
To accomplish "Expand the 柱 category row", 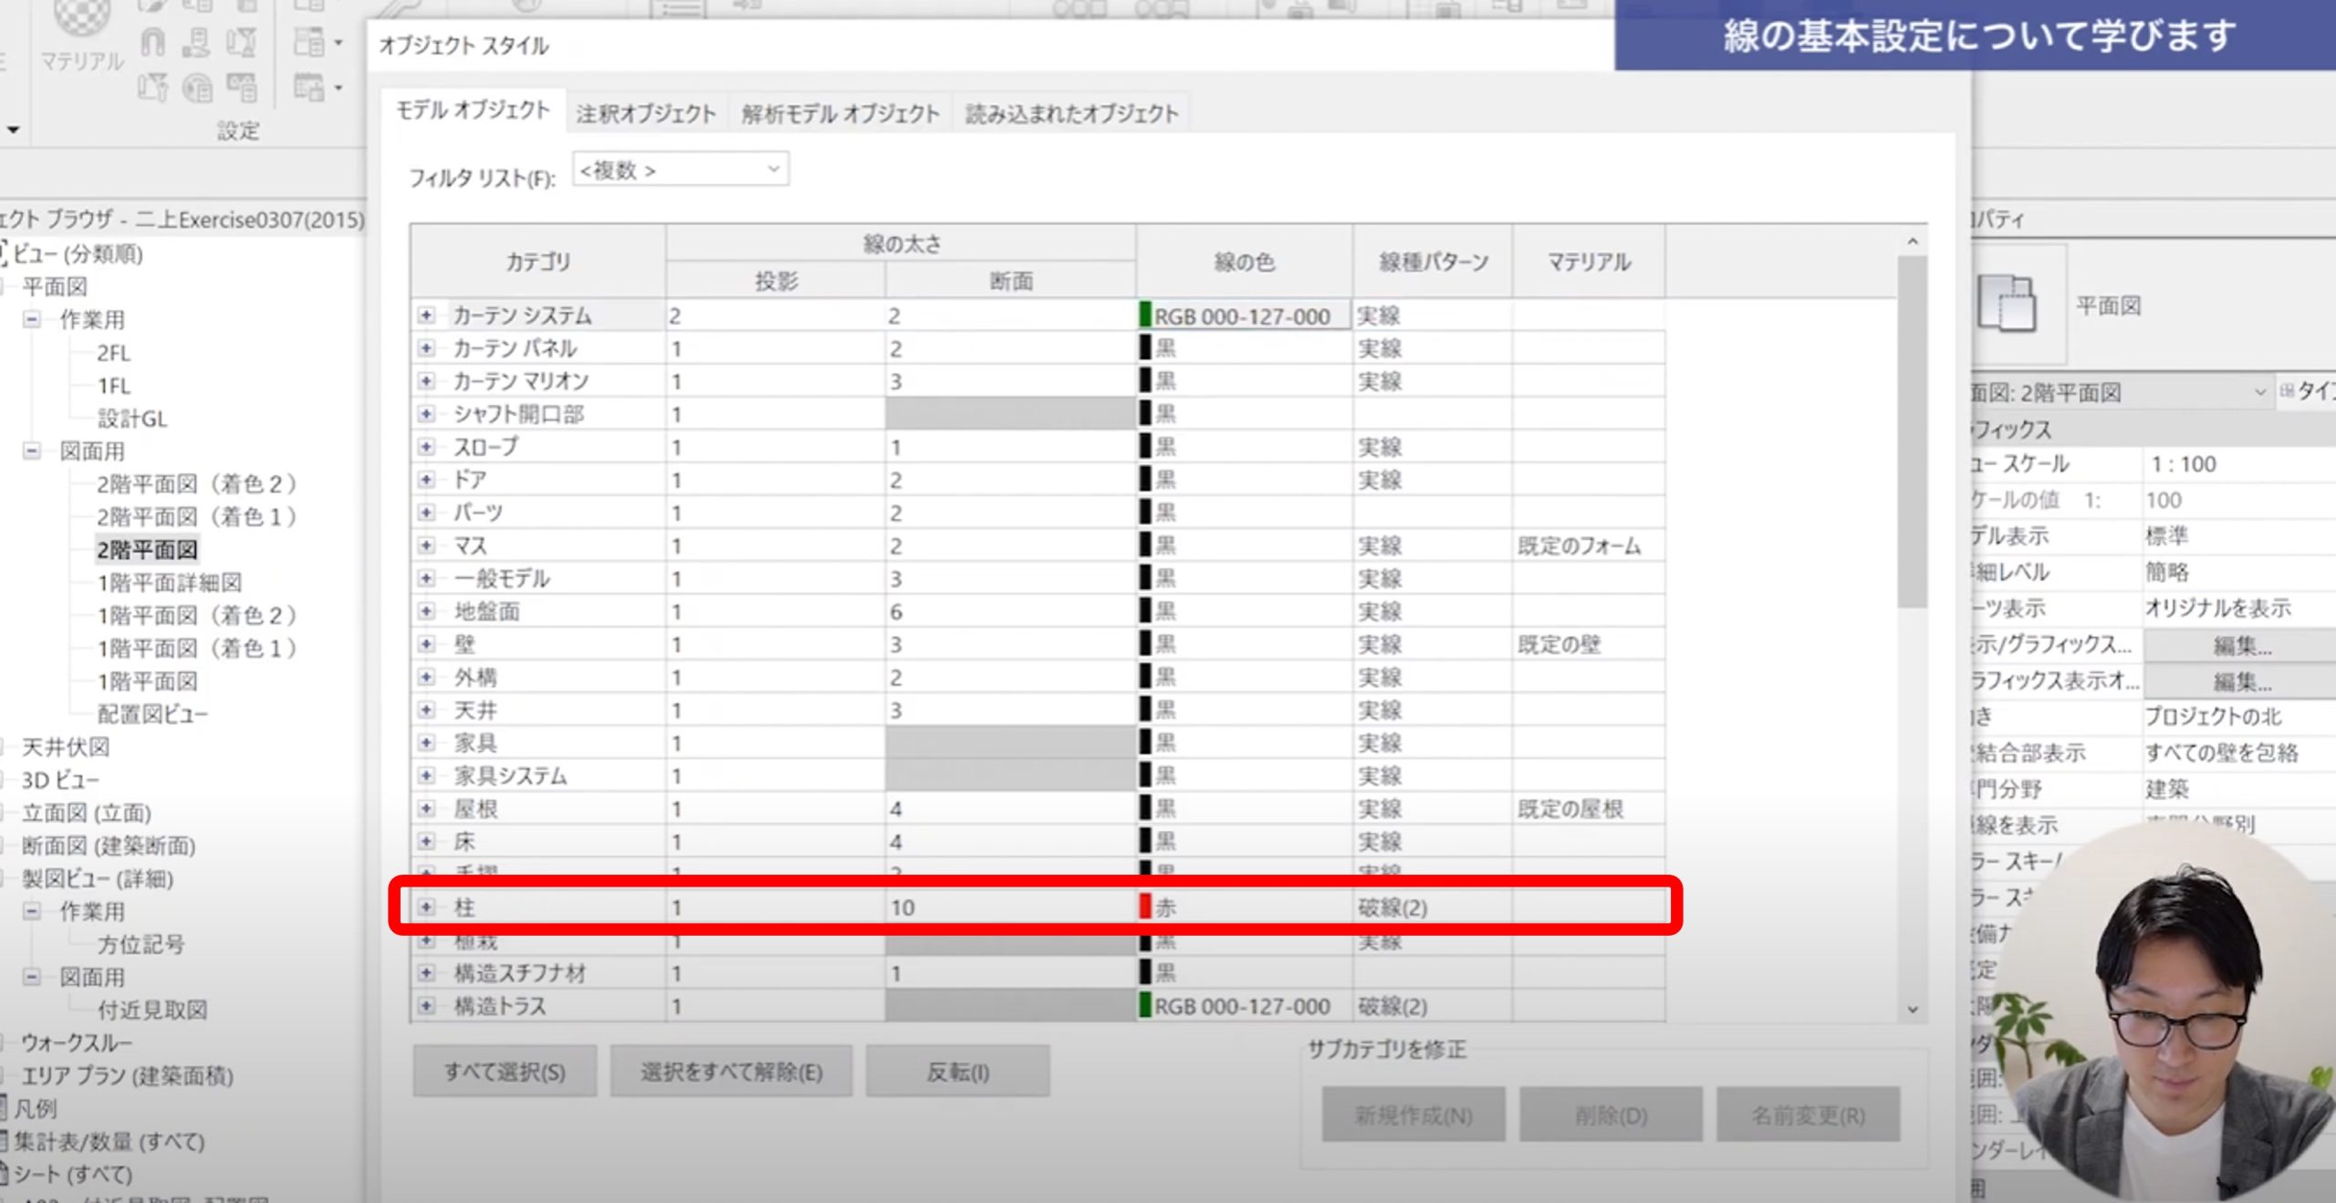I will click(x=426, y=907).
